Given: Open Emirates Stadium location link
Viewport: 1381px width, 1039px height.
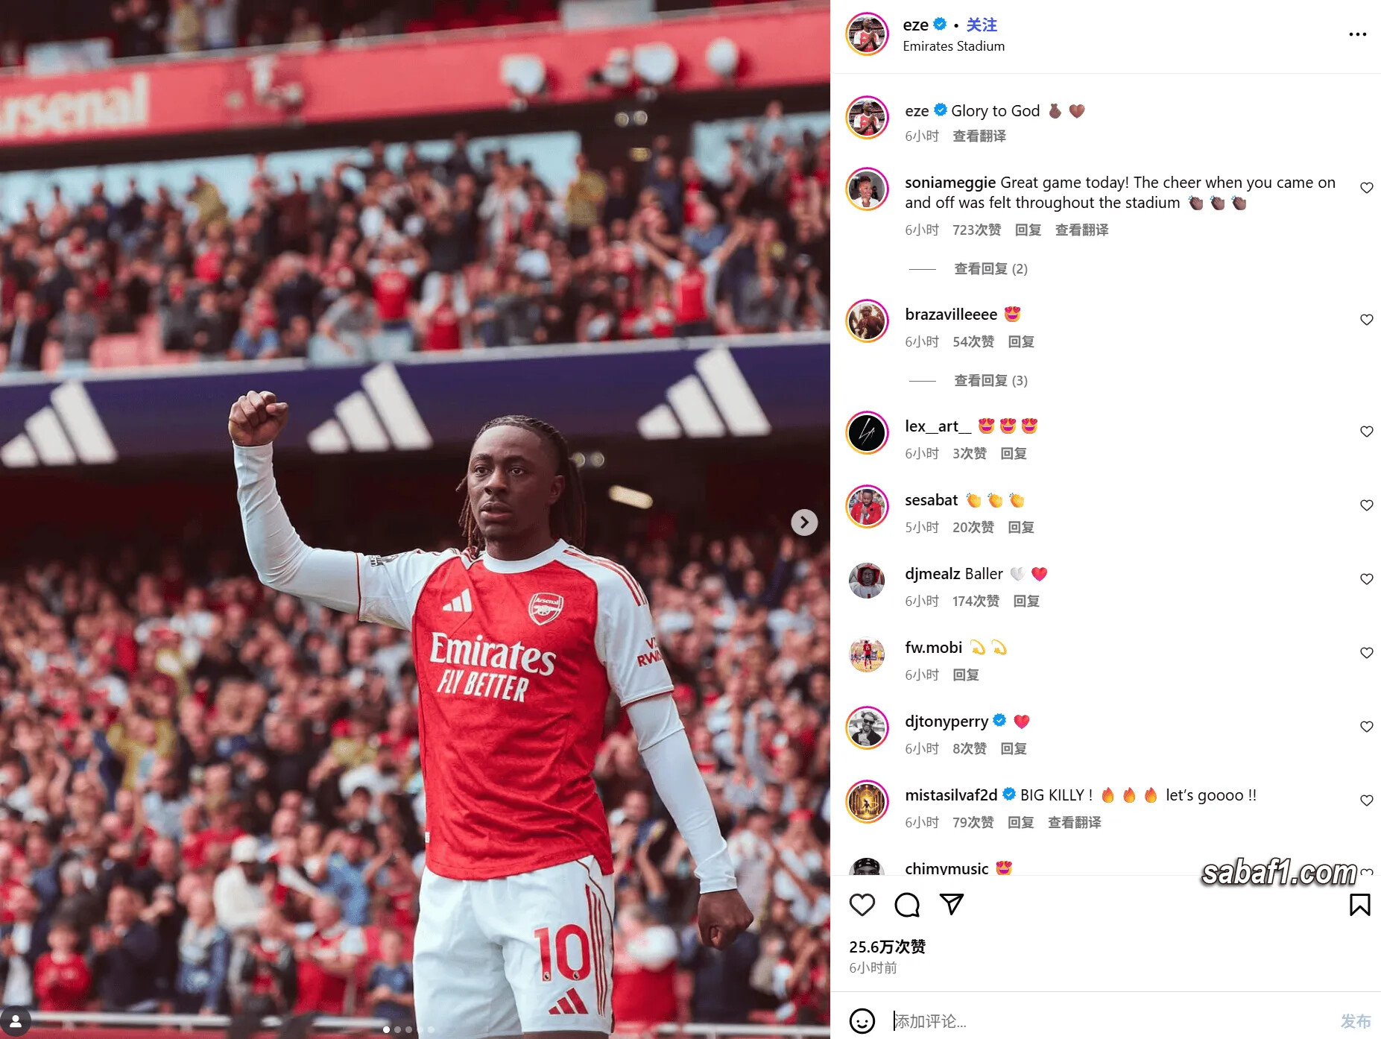Looking at the screenshot, I should 953,46.
